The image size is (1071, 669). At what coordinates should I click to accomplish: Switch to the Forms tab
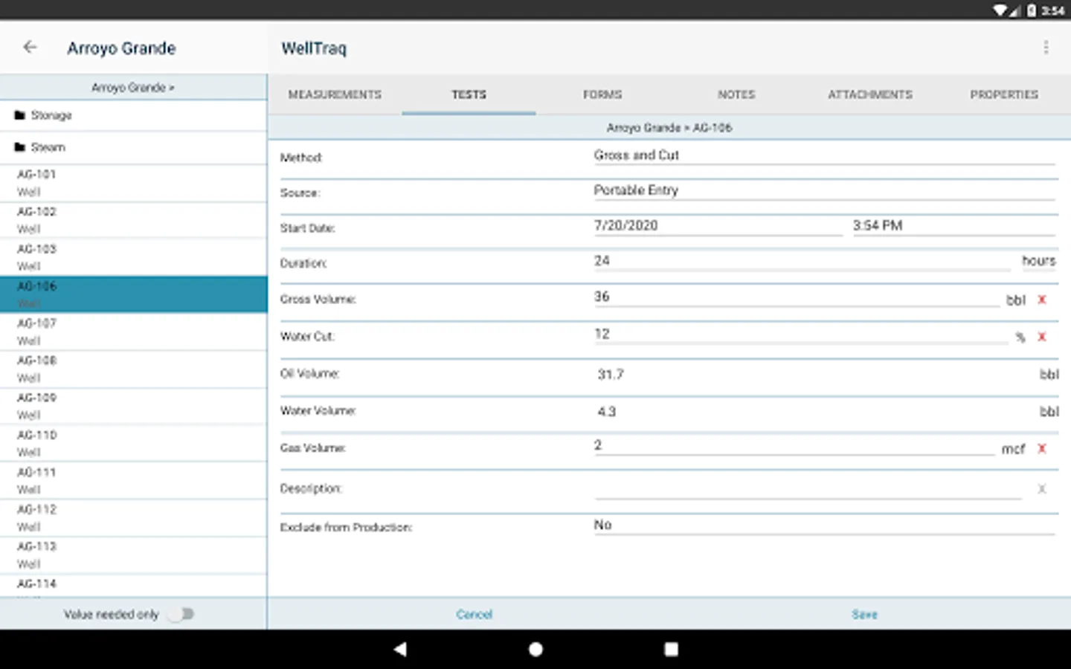click(x=602, y=94)
